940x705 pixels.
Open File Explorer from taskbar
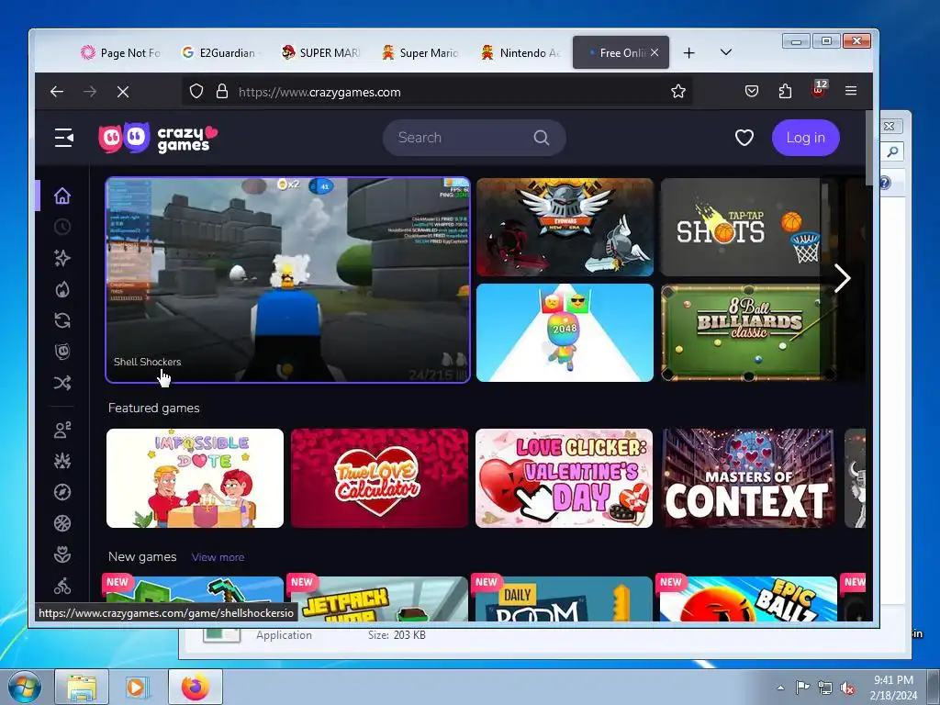coord(82,687)
